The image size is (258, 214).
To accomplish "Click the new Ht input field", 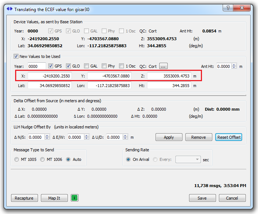I will [169, 86].
